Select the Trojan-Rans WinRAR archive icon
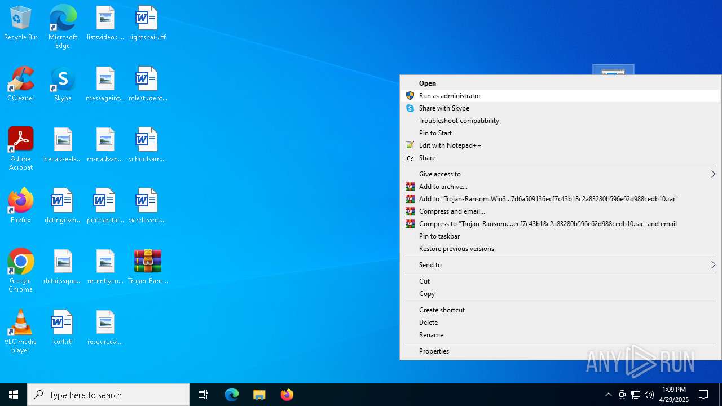The width and height of the screenshot is (722, 406). [147, 267]
